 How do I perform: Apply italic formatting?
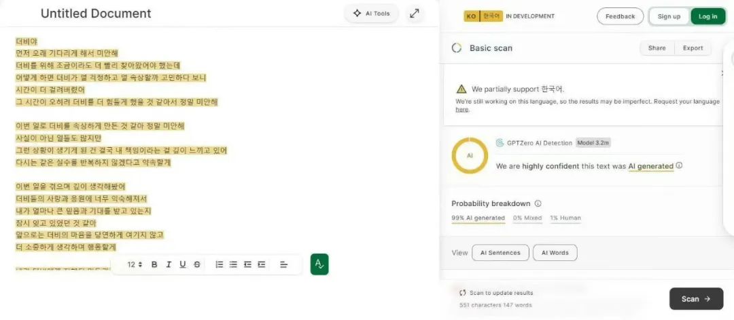click(169, 264)
